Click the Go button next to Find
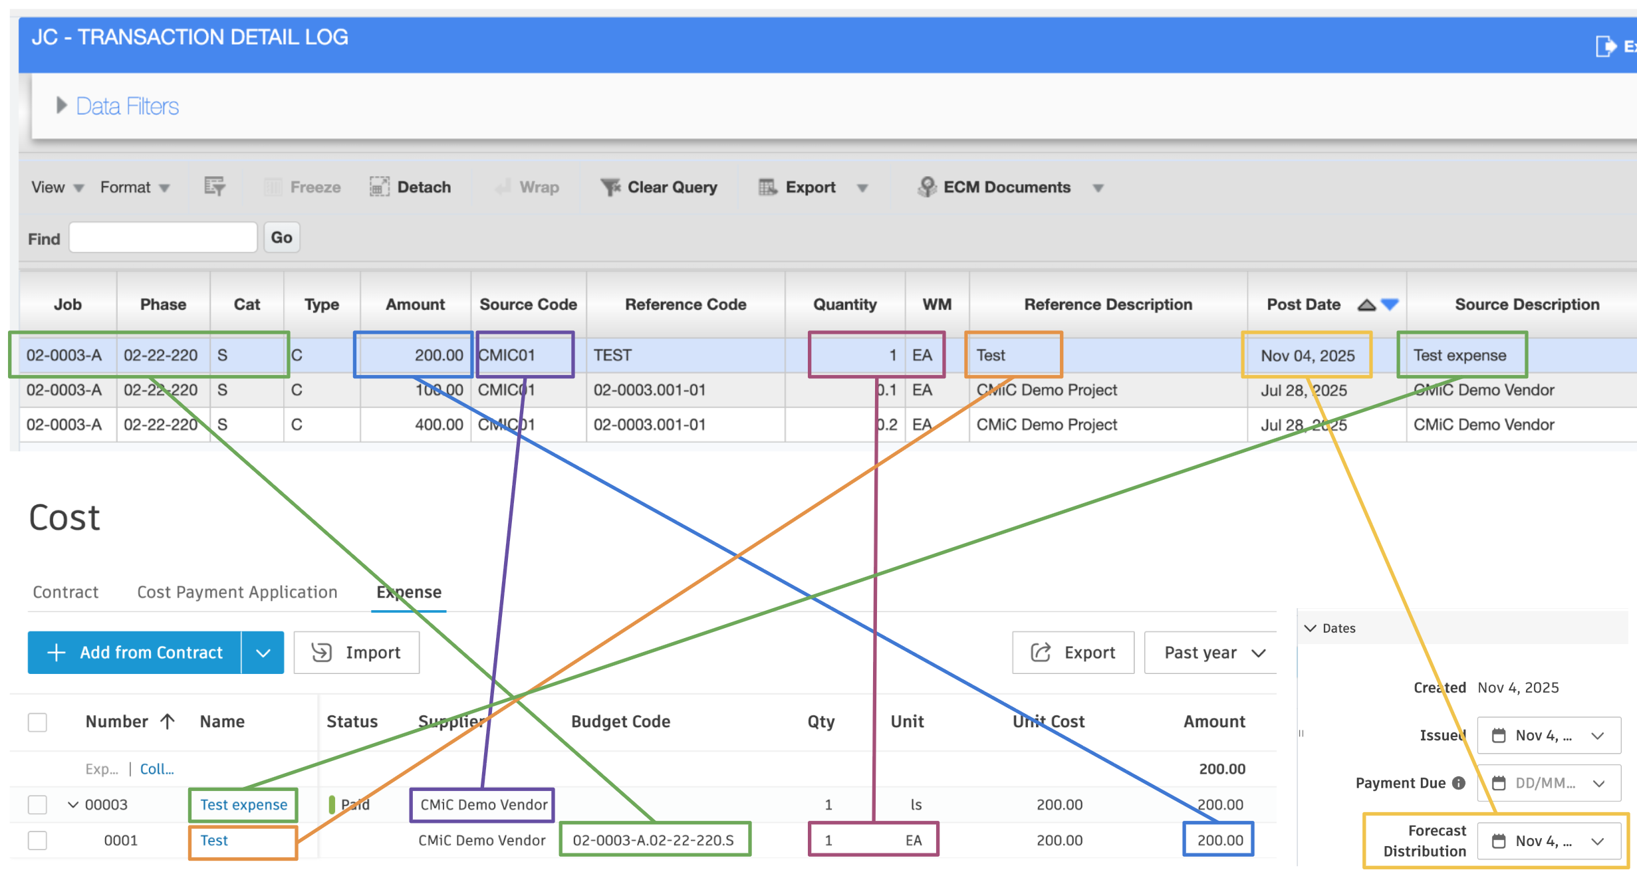1637x876 pixels. tap(281, 237)
